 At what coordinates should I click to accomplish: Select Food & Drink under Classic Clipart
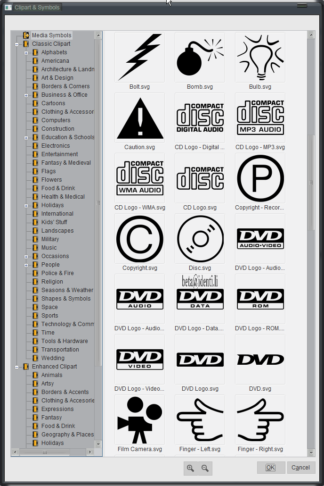[58, 188]
